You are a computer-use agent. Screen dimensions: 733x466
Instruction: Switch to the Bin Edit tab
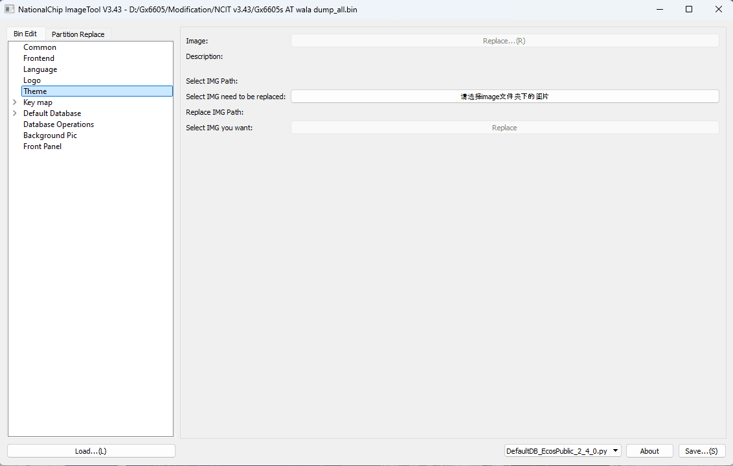[x=25, y=34]
